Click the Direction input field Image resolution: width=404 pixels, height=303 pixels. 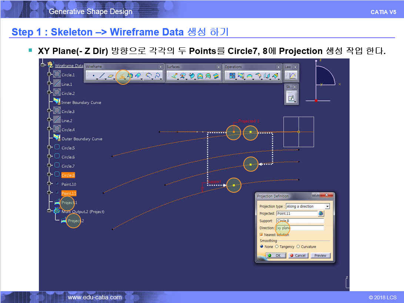click(300, 228)
